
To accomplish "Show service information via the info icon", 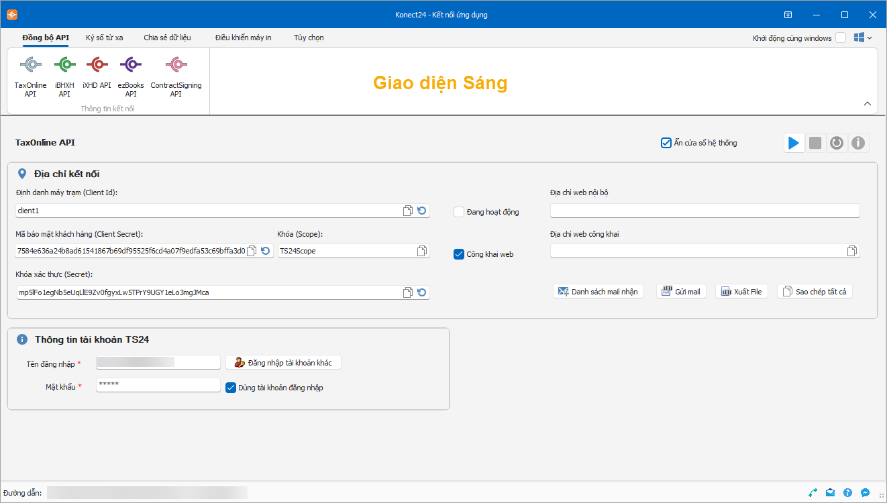I will point(858,143).
